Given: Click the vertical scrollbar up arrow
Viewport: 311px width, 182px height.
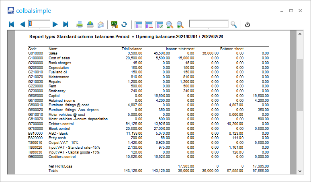Looking at the screenshot, I should [x=300, y=35].
